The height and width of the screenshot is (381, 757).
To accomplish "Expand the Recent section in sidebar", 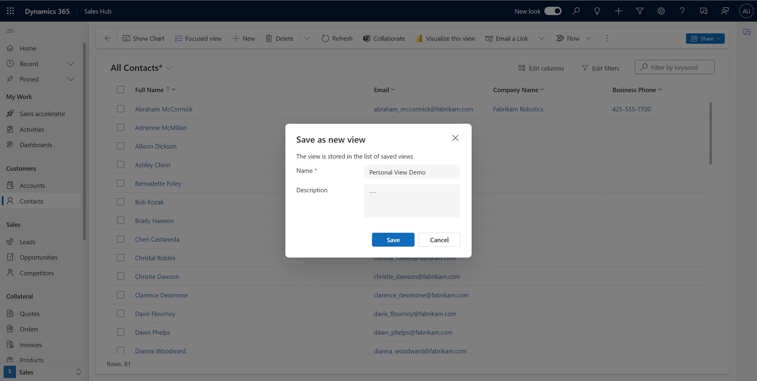I will click(71, 64).
